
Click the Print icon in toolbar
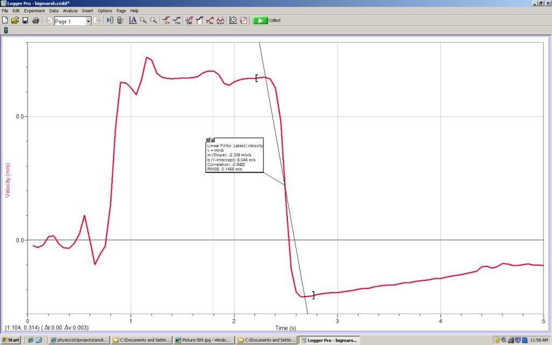pos(36,20)
